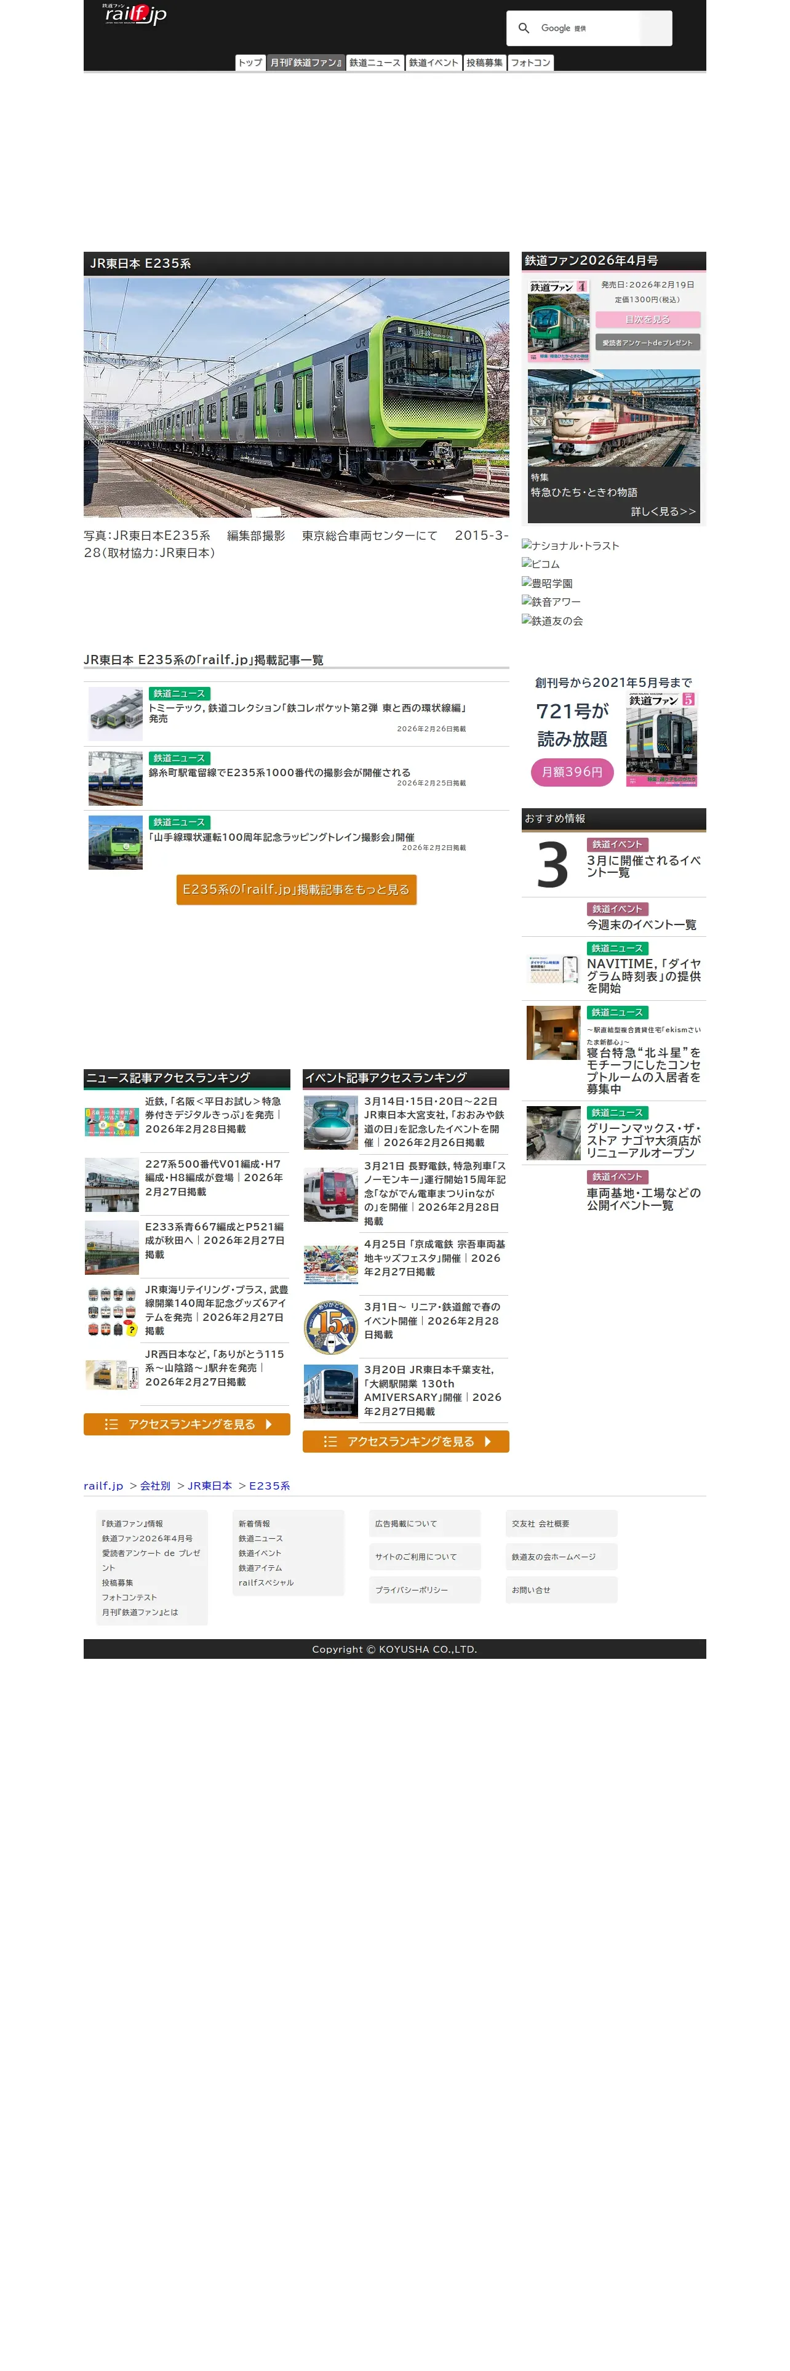
Task: Open the 鉄音アワー link
Action: click(x=551, y=602)
